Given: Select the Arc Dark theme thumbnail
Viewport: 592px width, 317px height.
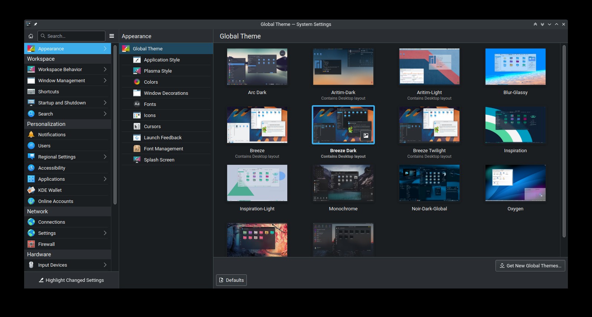Looking at the screenshot, I should (x=257, y=67).
